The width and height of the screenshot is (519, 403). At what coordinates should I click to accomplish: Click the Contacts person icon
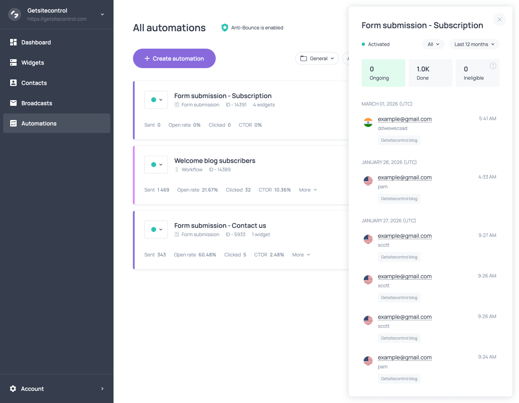tap(13, 83)
